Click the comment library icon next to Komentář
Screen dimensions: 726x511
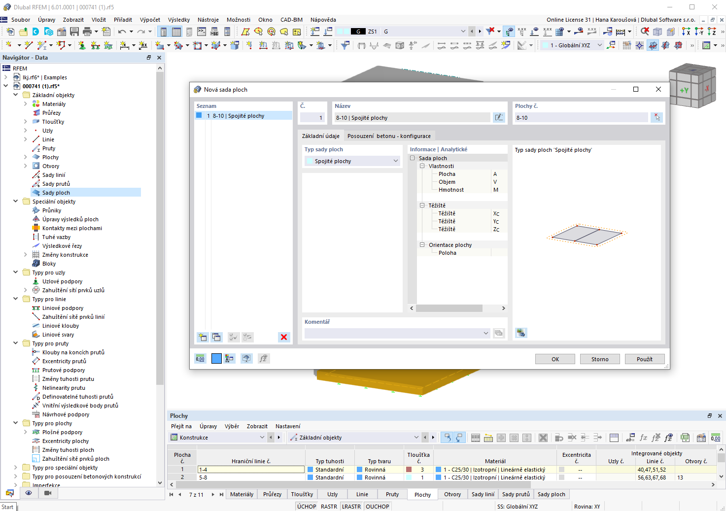(499, 333)
